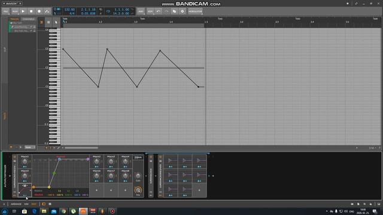
Task: Toggle the automation write icon in transport
Action: 47,11
